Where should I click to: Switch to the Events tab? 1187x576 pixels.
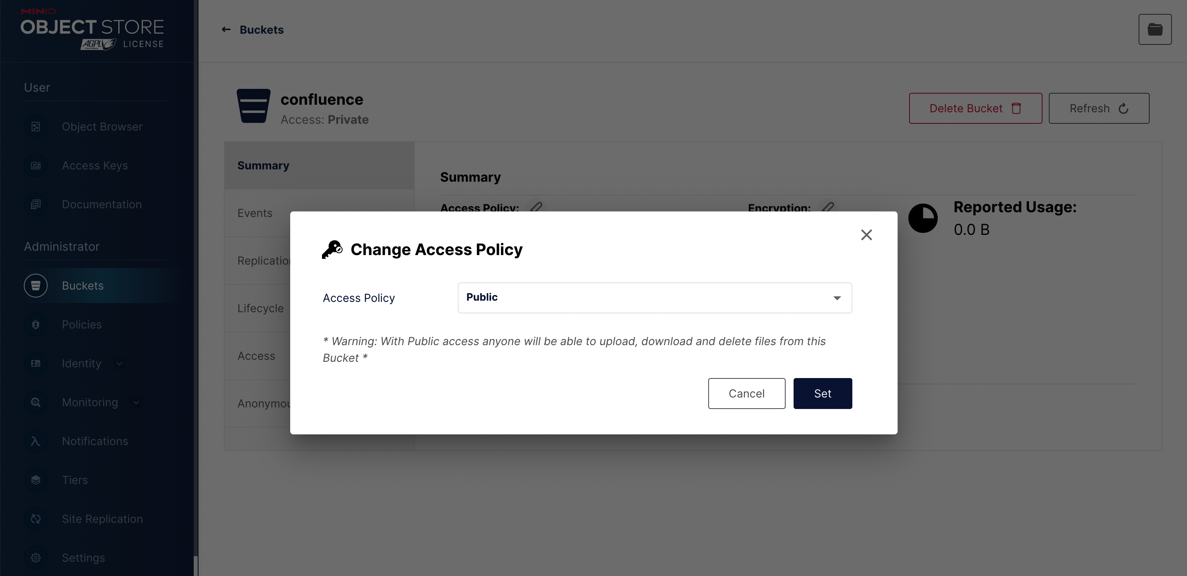point(255,213)
